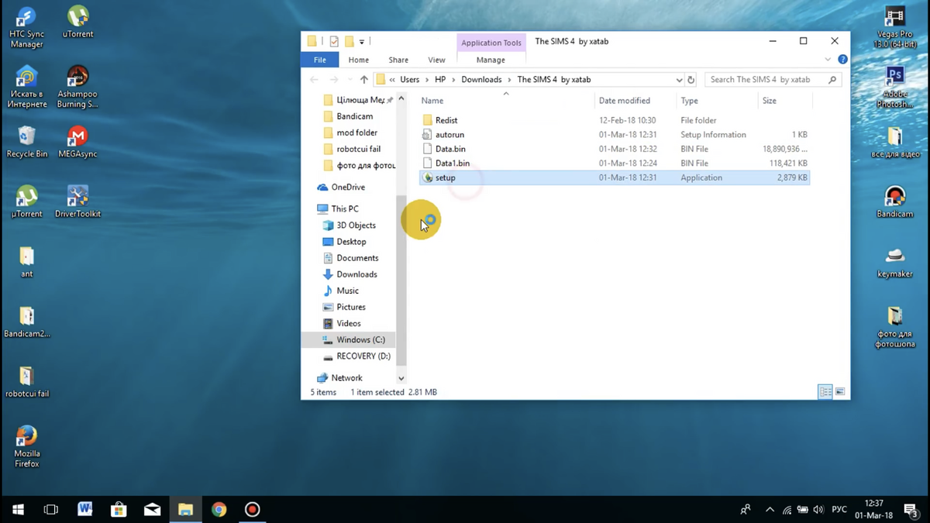Expand hidden path chevron in address bar
Image resolution: width=930 pixels, height=523 pixels.
click(393, 79)
